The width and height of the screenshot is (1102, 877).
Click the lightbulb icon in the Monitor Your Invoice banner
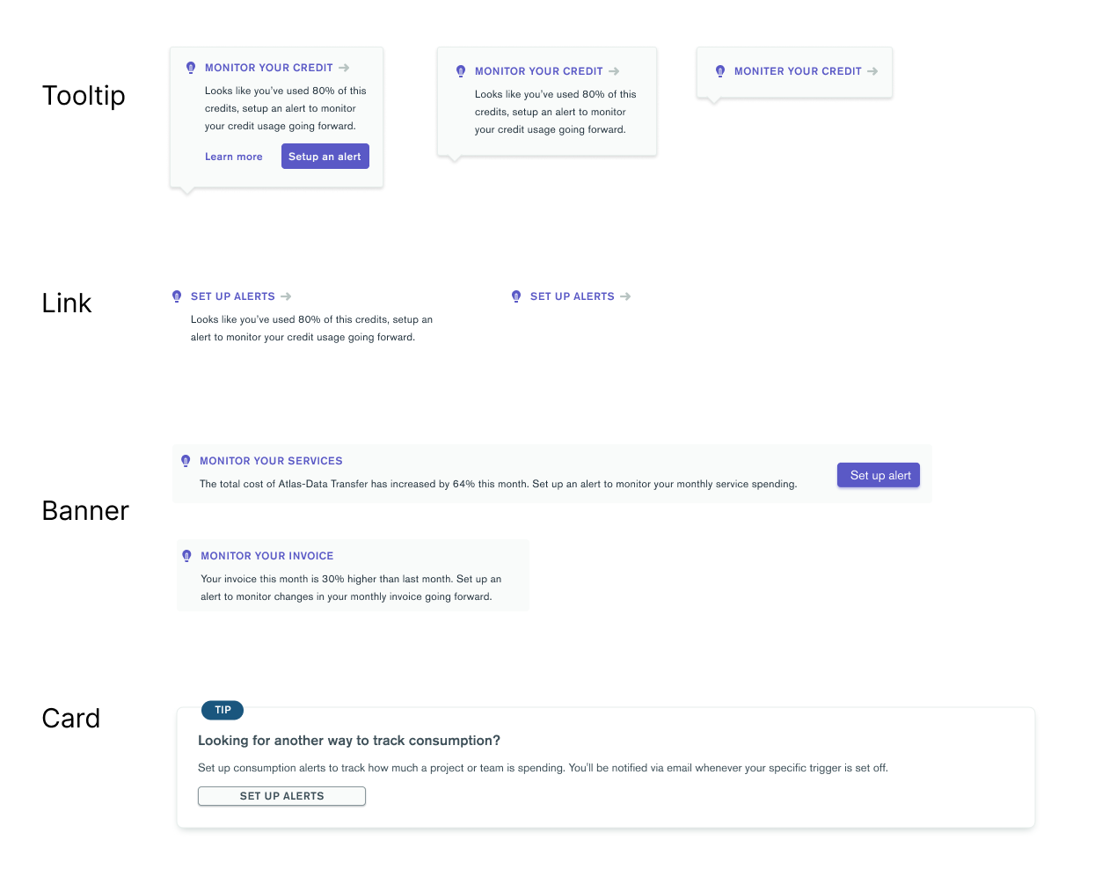186,555
